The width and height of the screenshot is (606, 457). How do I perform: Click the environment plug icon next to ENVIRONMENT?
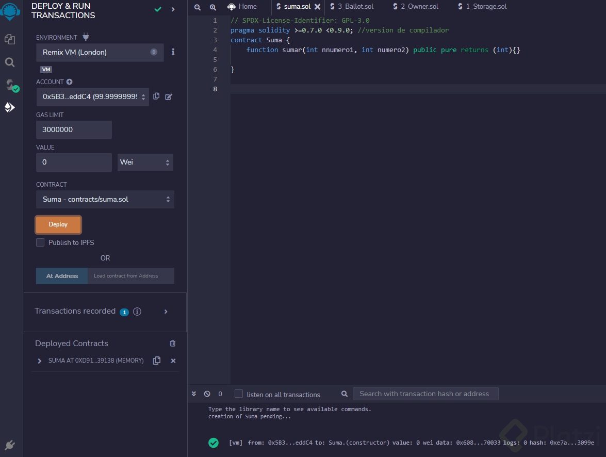[86, 37]
